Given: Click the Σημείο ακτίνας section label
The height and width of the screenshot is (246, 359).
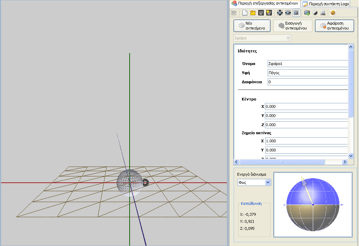Looking at the screenshot, I should (x=256, y=133).
